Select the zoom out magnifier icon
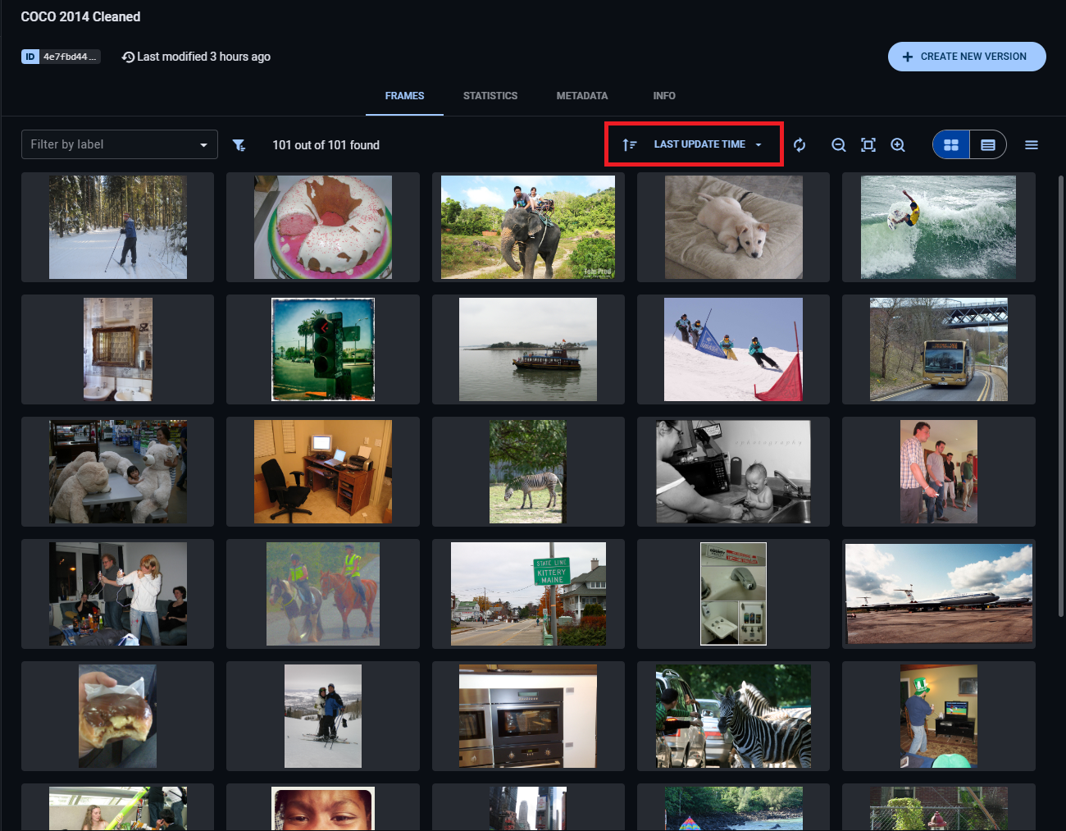This screenshot has width=1066, height=831. click(838, 144)
